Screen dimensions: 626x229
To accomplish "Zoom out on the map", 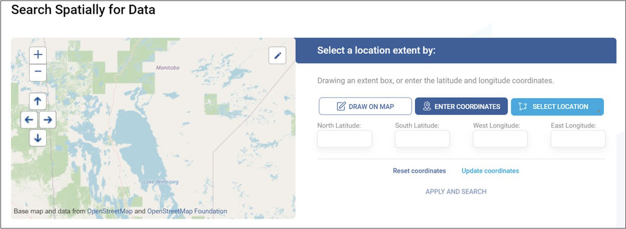I will click(x=38, y=73).
